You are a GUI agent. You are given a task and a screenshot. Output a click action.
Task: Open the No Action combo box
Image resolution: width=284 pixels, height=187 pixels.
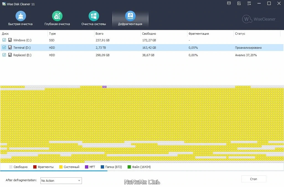point(61,181)
